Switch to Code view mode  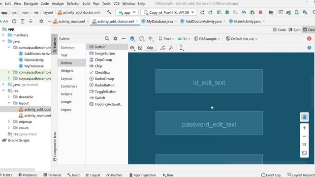click(279, 29)
